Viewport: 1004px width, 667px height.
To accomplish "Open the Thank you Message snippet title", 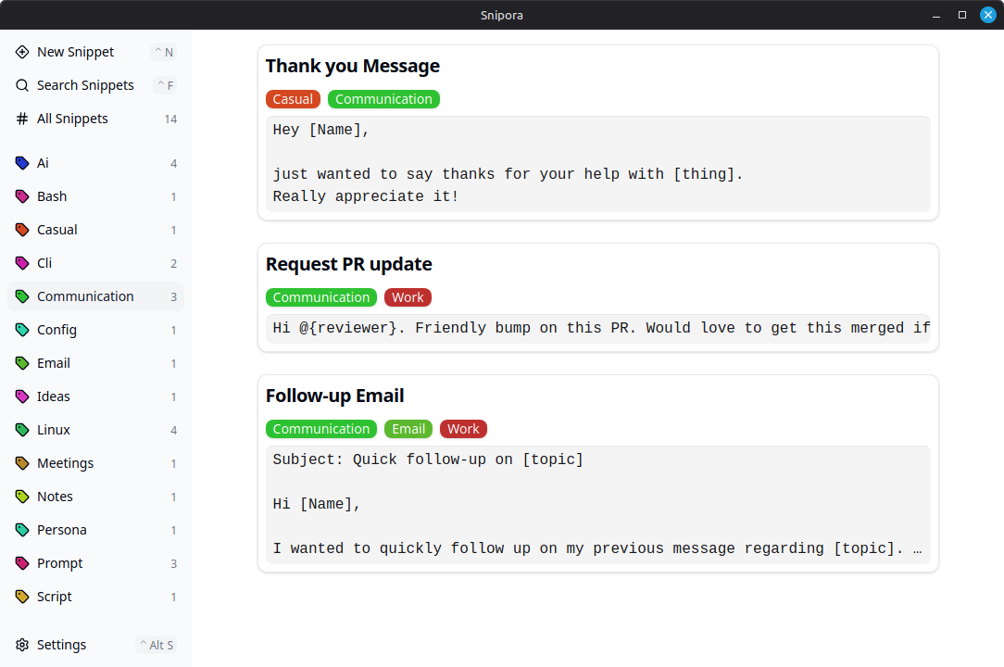I will pyautogui.click(x=353, y=66).
